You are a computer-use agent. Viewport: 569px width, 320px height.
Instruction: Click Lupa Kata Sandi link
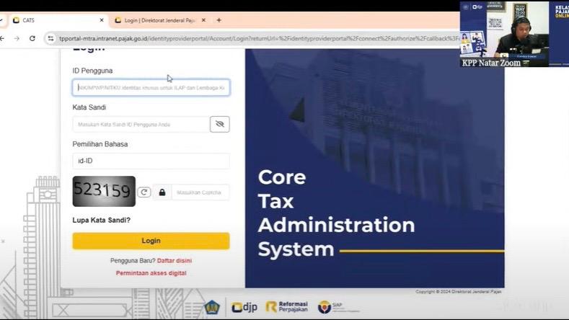click(102, 220)
